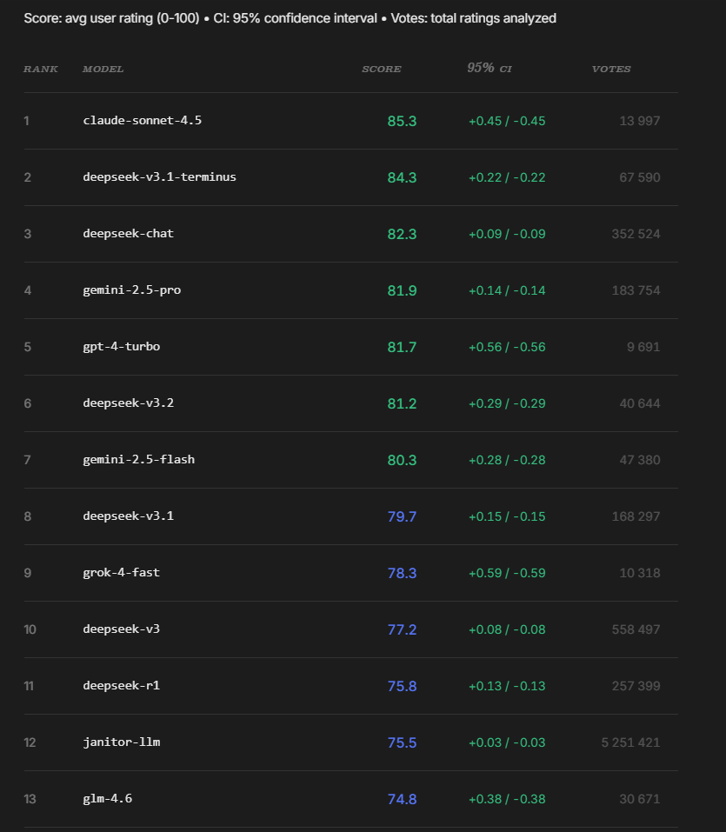This screenshot has width=726, height=832.
Task: Click the grok-4-fast model name
Action: pyautogui.click(x=122, y=573)
